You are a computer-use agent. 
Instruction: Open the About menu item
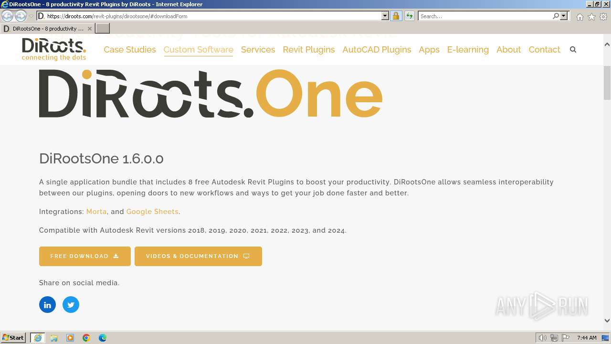(508, 50)
